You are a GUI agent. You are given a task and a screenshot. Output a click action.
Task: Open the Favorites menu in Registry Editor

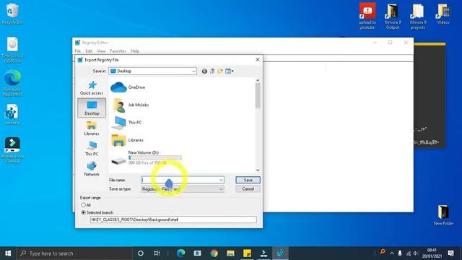[x=118, y=51]
